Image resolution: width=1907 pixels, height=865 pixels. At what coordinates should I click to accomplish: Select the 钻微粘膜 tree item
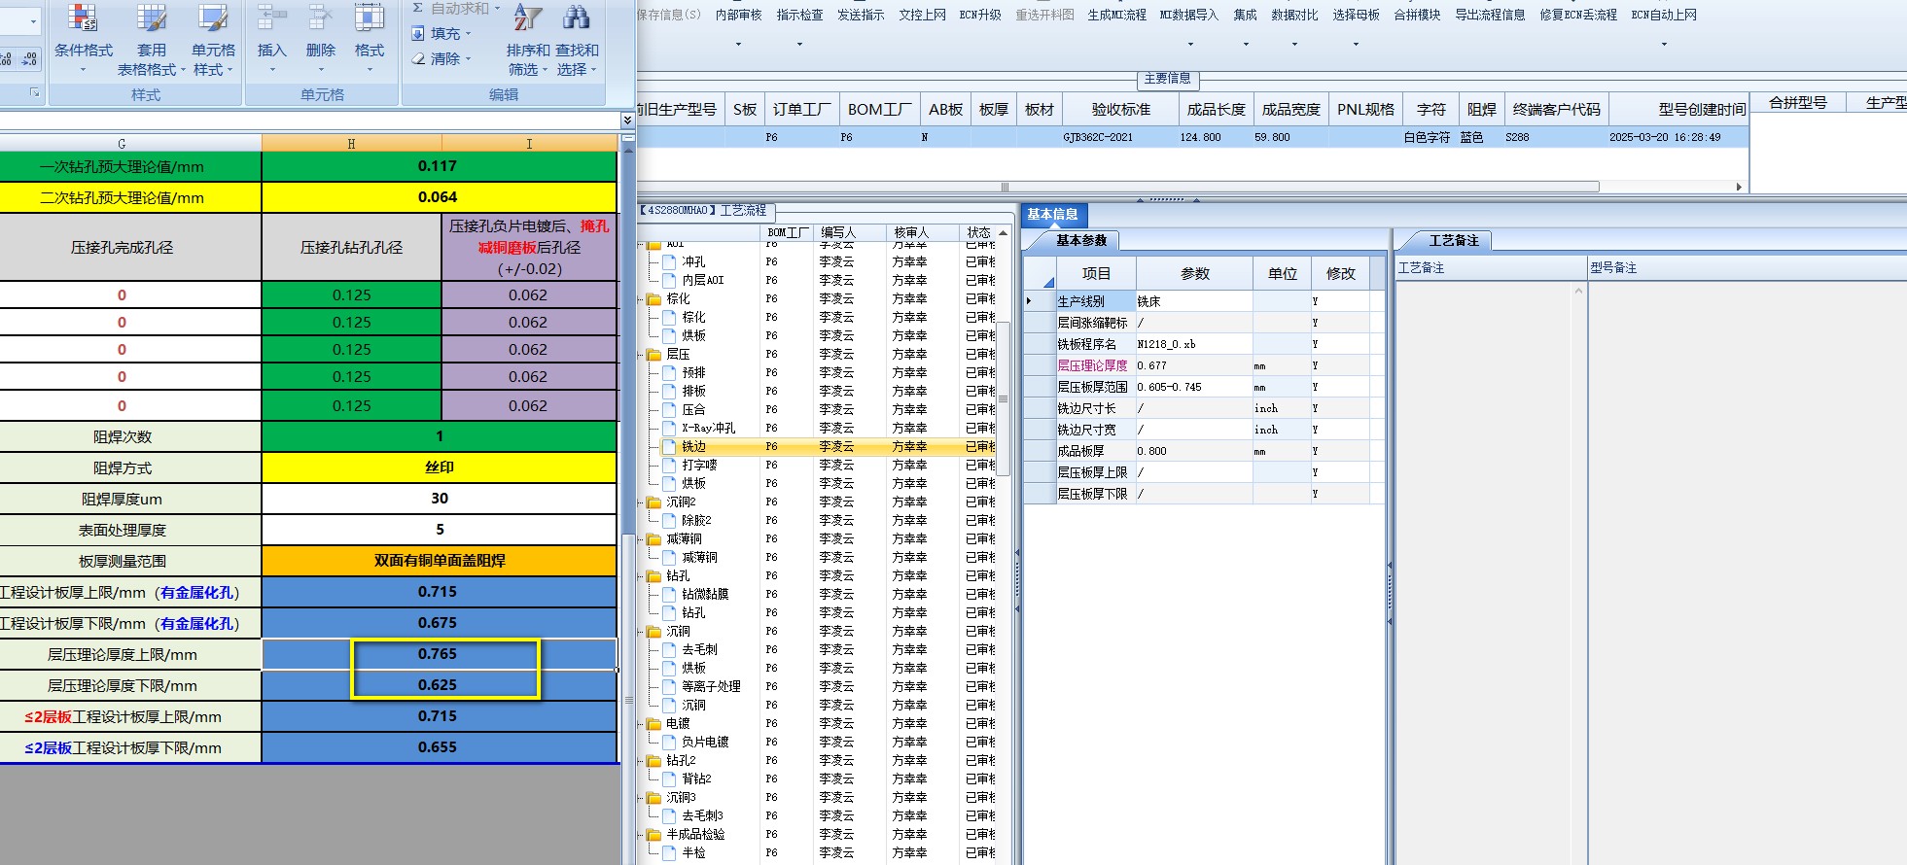705,595
